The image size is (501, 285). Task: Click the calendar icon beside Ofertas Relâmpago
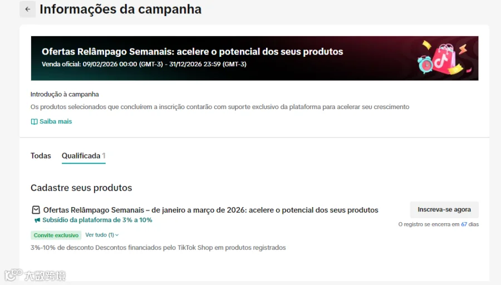click(x=36, y=210)
